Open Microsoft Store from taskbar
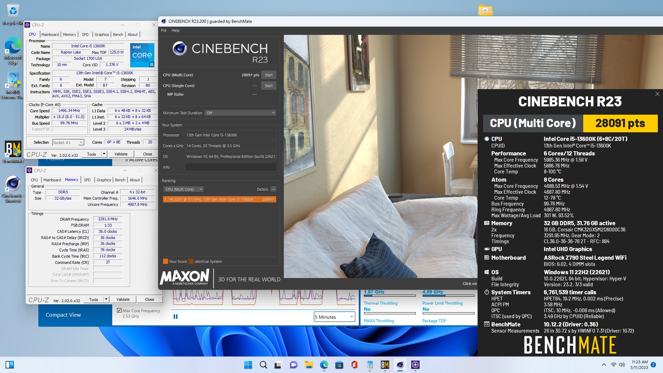This screenshot has height=373, width=663. (339, 365)
